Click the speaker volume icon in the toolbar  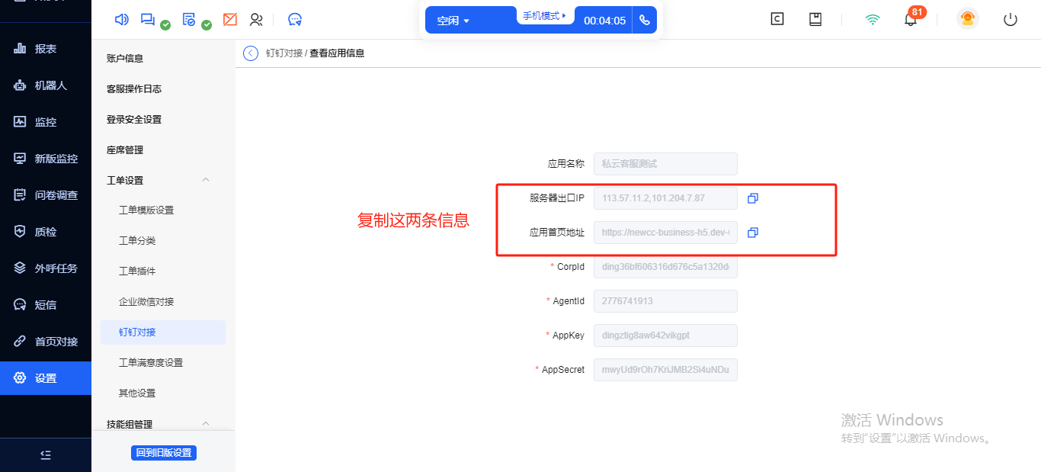point(121,20)
